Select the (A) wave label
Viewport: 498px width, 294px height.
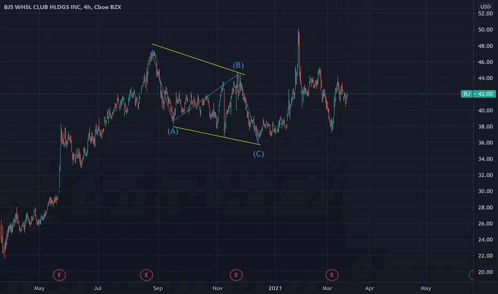pos(173,131)
